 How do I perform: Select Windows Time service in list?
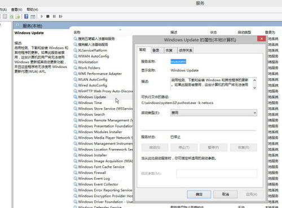click(90, 103)
